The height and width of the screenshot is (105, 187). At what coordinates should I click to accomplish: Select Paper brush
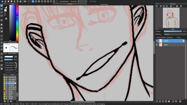(x=10, y=95)
